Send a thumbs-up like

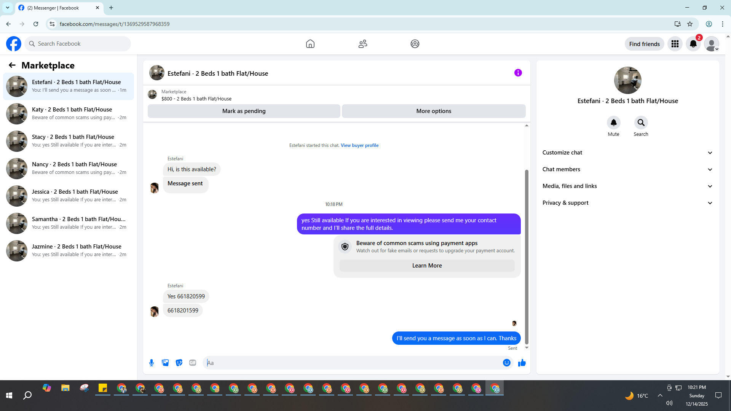(x=522, y=363)
